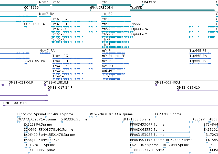218x154 pixels.
Task: Click EST DMG2-chr3L.9.133.a.3prime
Action: pos(93,117)
